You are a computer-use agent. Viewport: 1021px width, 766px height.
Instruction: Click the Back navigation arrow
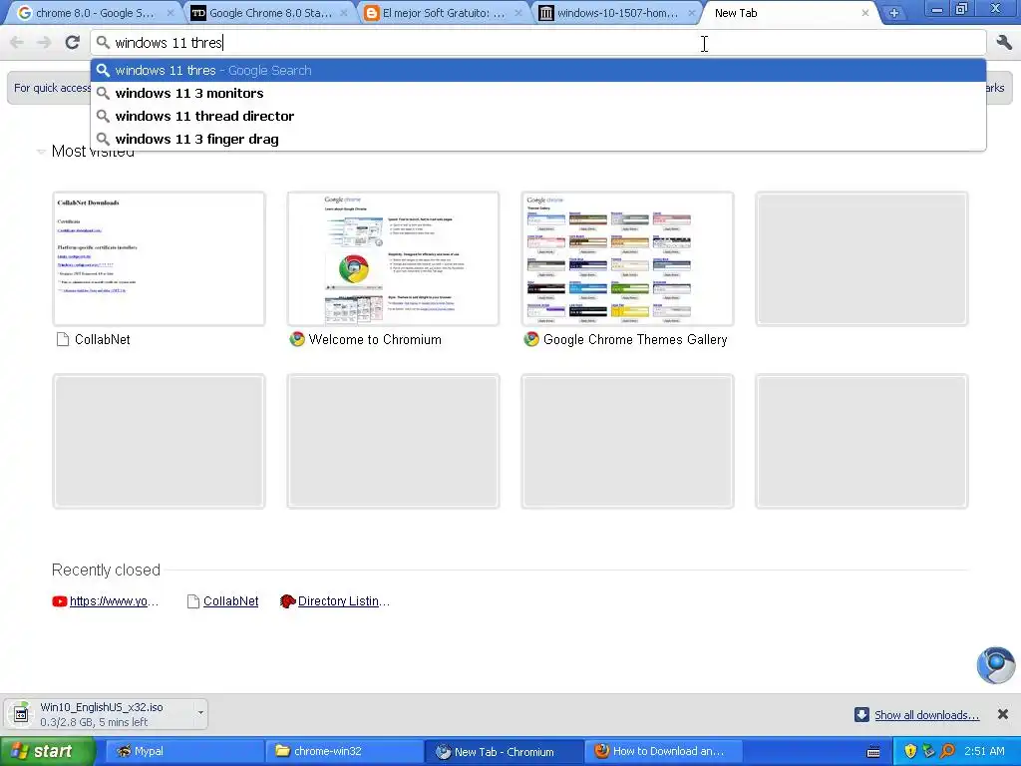(17, 43)
